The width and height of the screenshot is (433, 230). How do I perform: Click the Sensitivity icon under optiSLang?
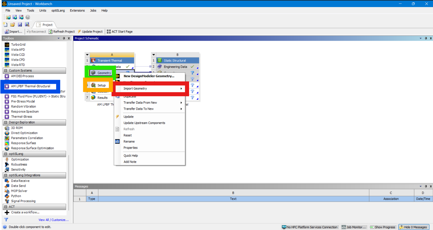tap(7, 170)
